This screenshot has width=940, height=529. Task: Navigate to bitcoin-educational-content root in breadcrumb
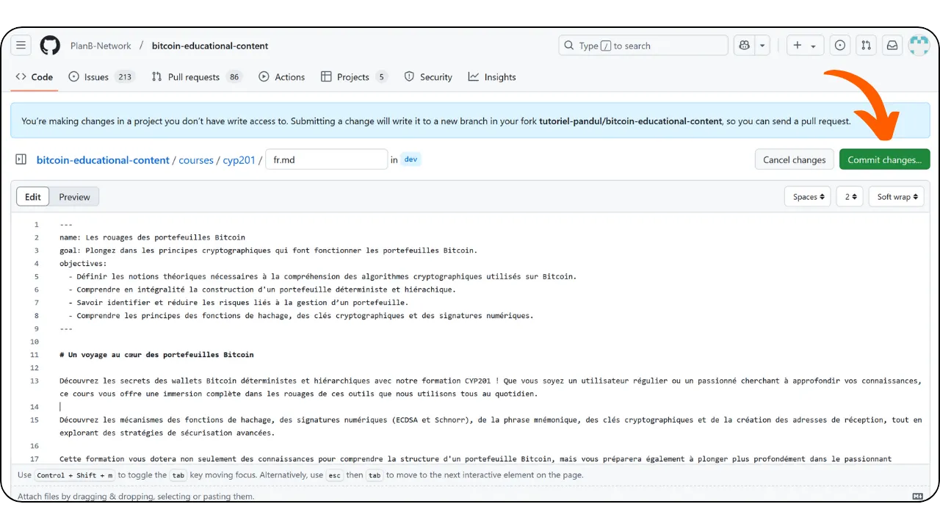(103, 159)
